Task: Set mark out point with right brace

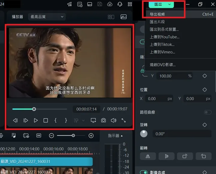Action: click(x=66, y=120)
